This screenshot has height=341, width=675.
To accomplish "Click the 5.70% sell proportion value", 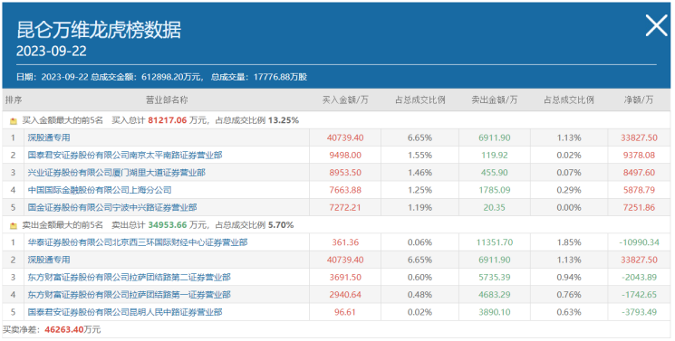I will 281,225.
